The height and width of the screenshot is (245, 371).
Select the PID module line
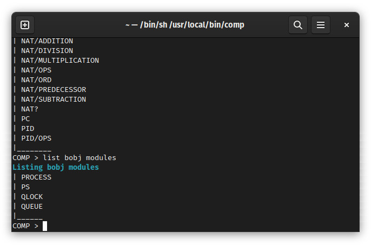pyautogui.click(x=28, y=128)
